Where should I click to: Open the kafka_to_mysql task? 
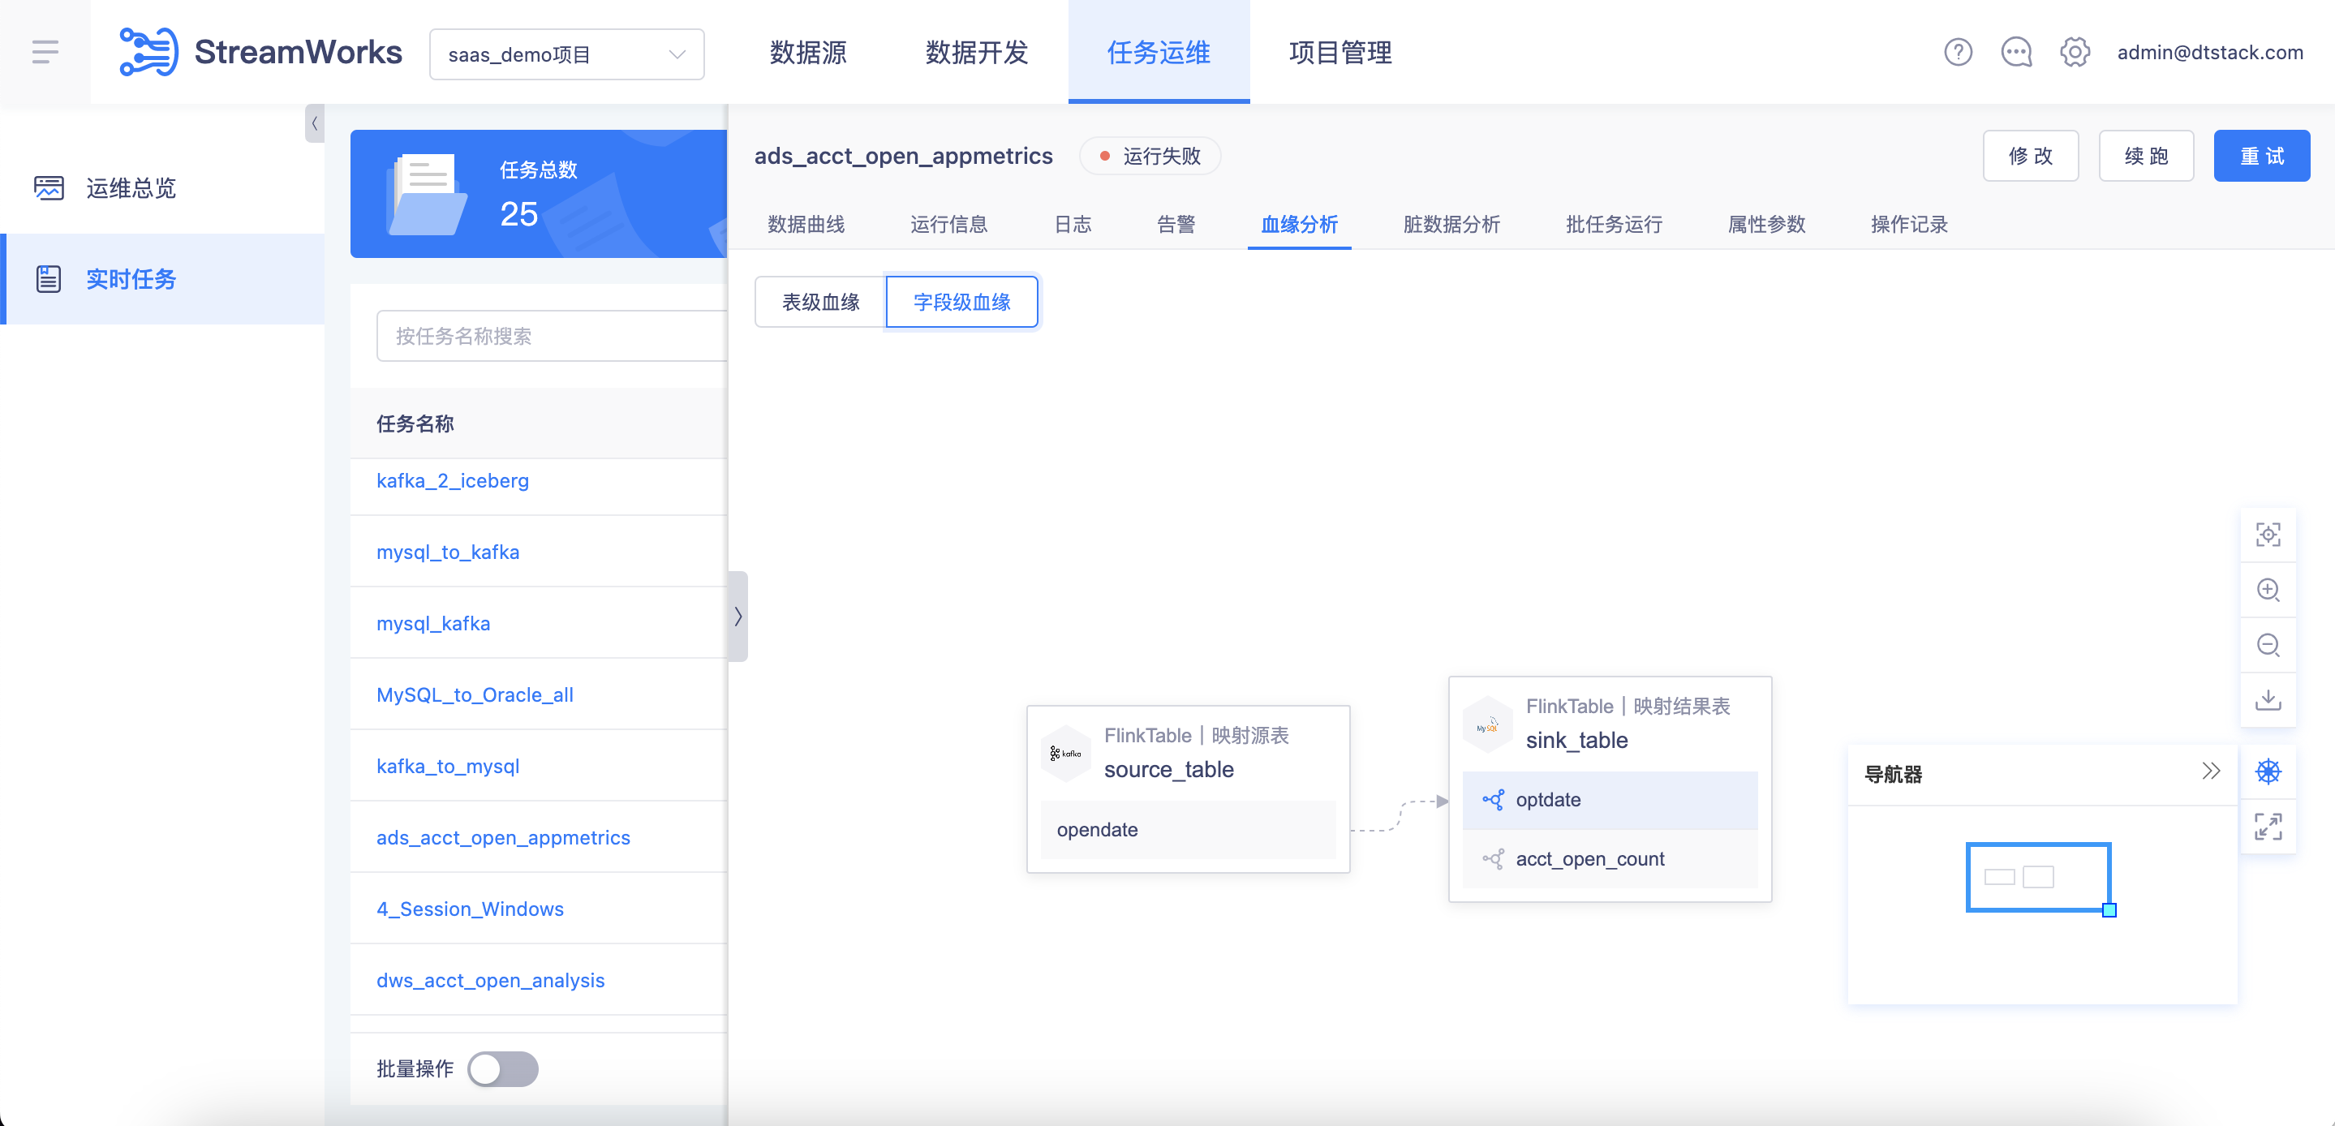click(x=448, y=766)
